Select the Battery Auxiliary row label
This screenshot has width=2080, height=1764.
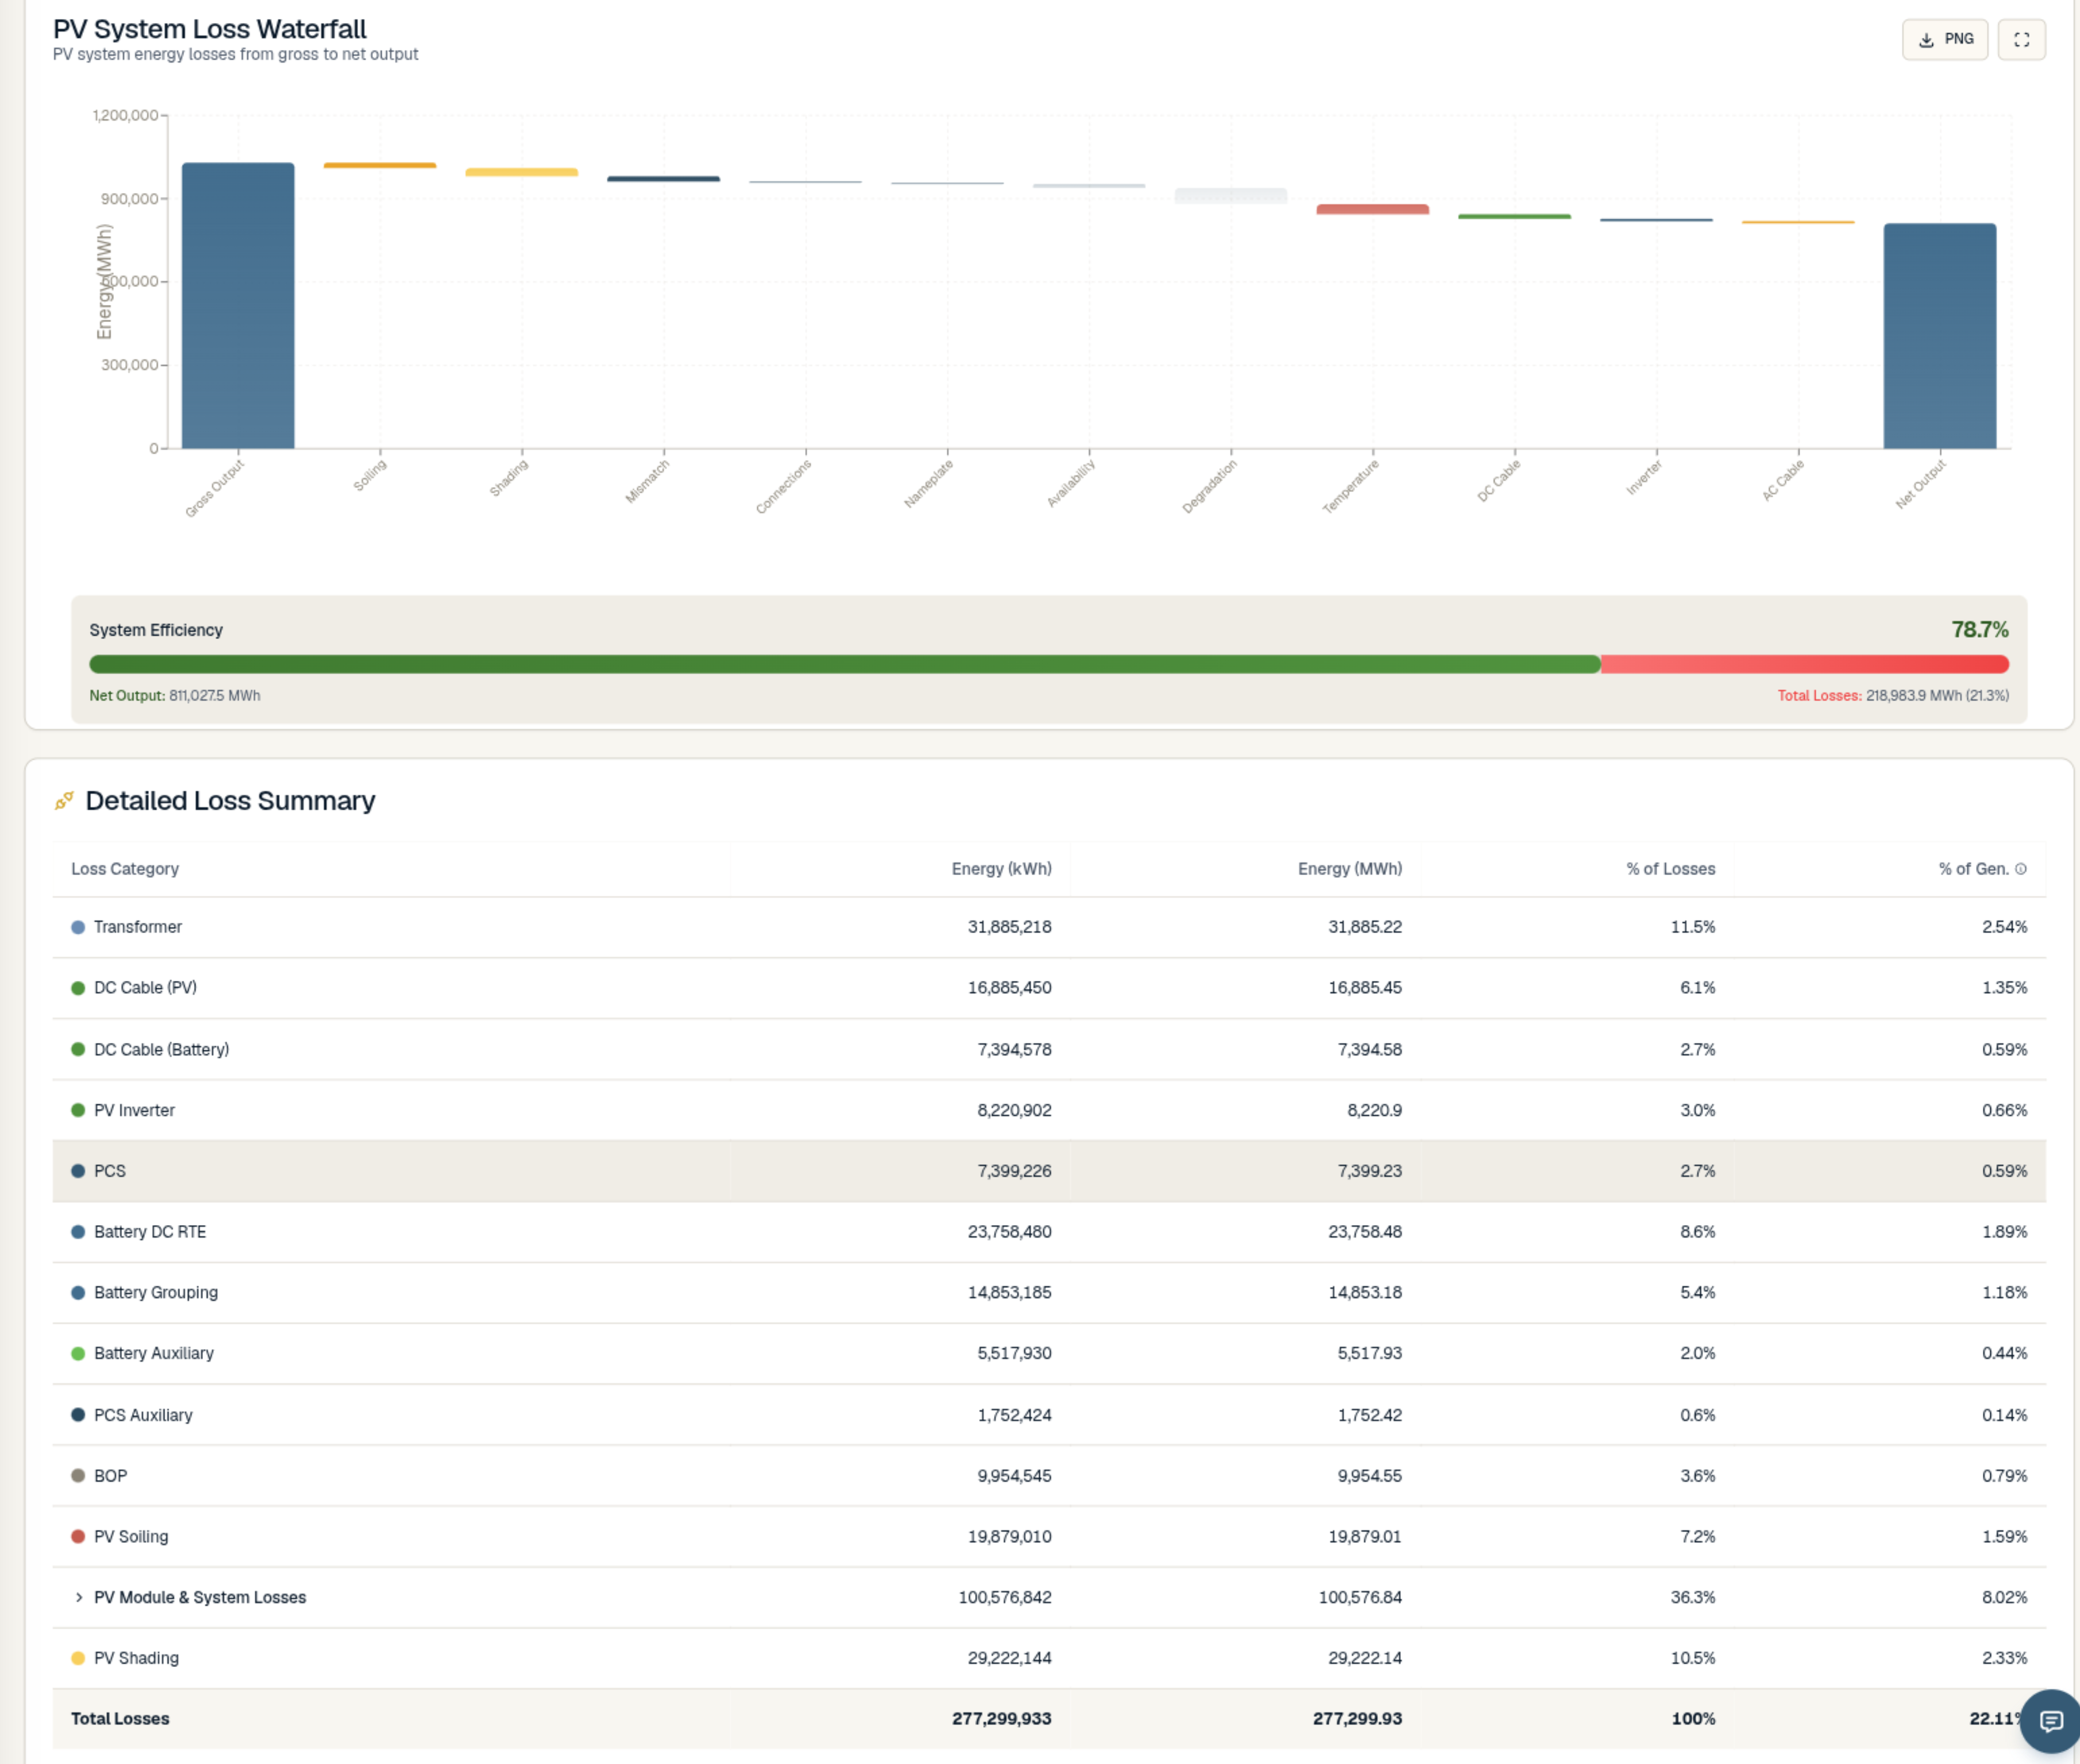point(154,1353)
